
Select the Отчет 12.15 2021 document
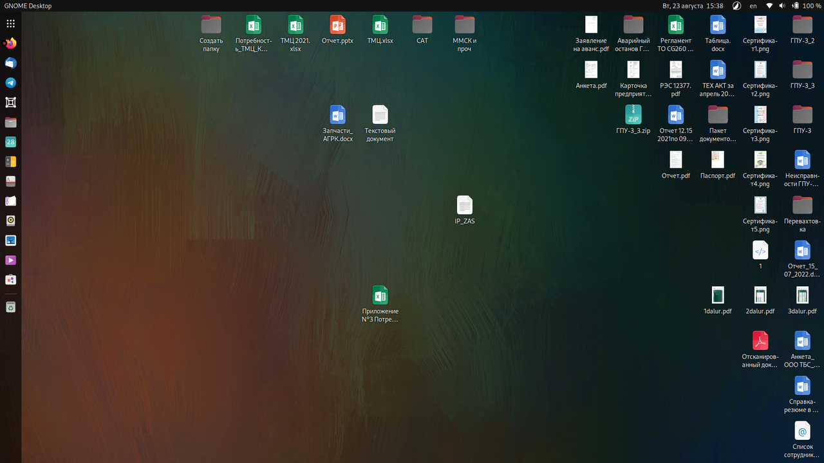tap(675, 124)
